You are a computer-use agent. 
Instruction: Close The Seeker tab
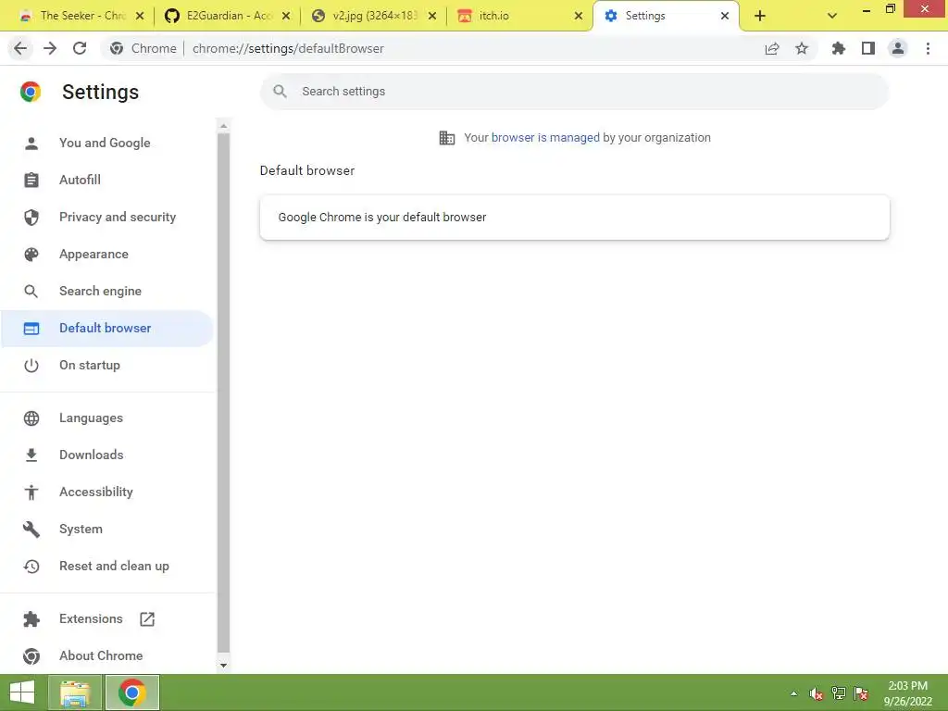pos(140,16)
